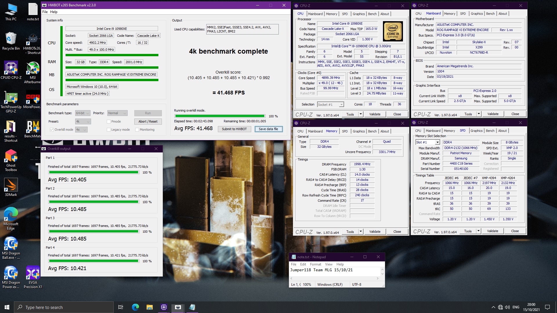Open File Explorer from taskbar
This screenshot has height=313, width=557.
[149, 307]
